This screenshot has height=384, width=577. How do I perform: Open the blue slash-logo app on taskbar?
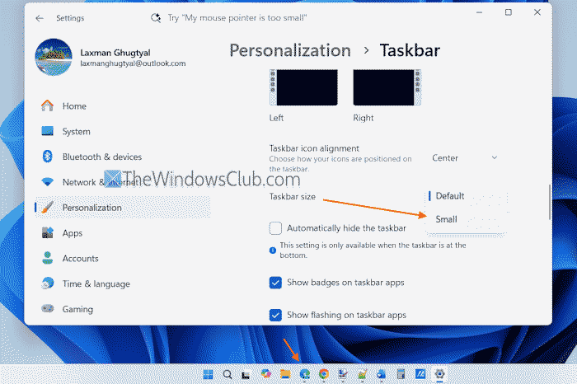(420, 374)
